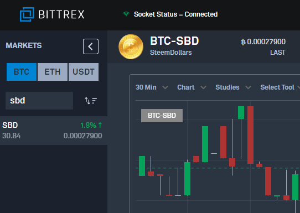Open the Select Tool dropdown
The height and width of the screenshot is (213, 300).
pyautogui.click(x=280, y=87)
